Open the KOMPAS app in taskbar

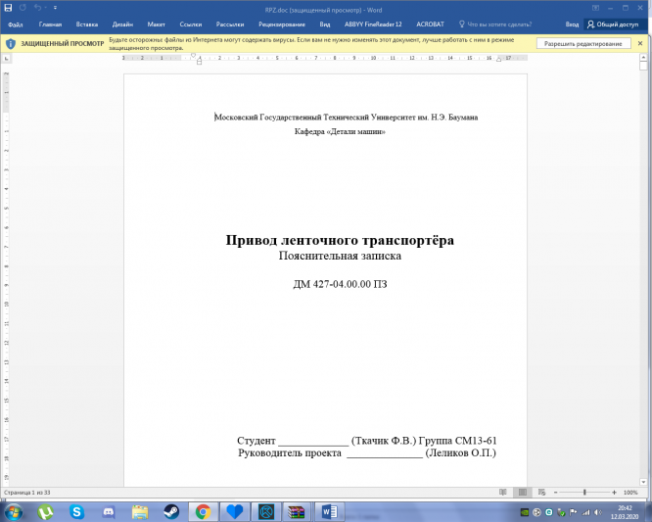click(x=266, y=512)
